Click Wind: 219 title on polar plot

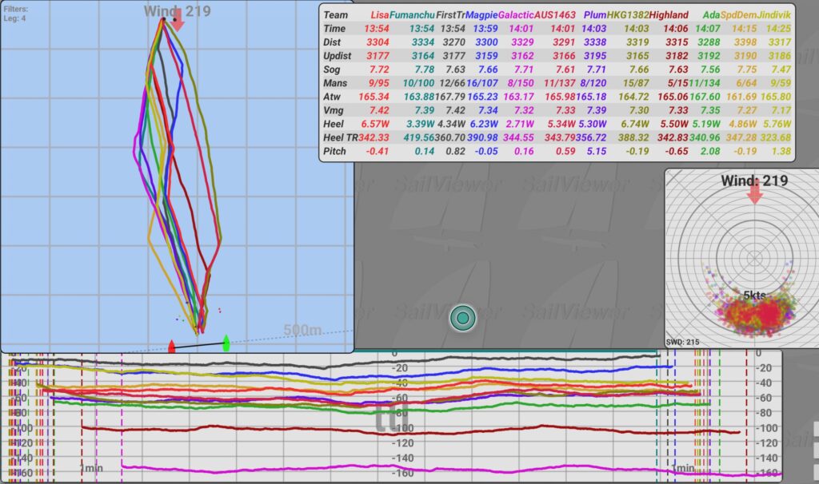click(754, 181)
